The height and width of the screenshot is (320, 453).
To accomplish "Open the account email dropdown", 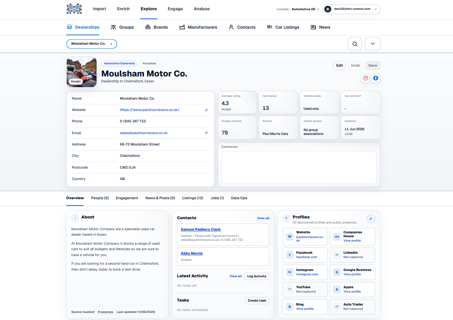I will point(351,9).
